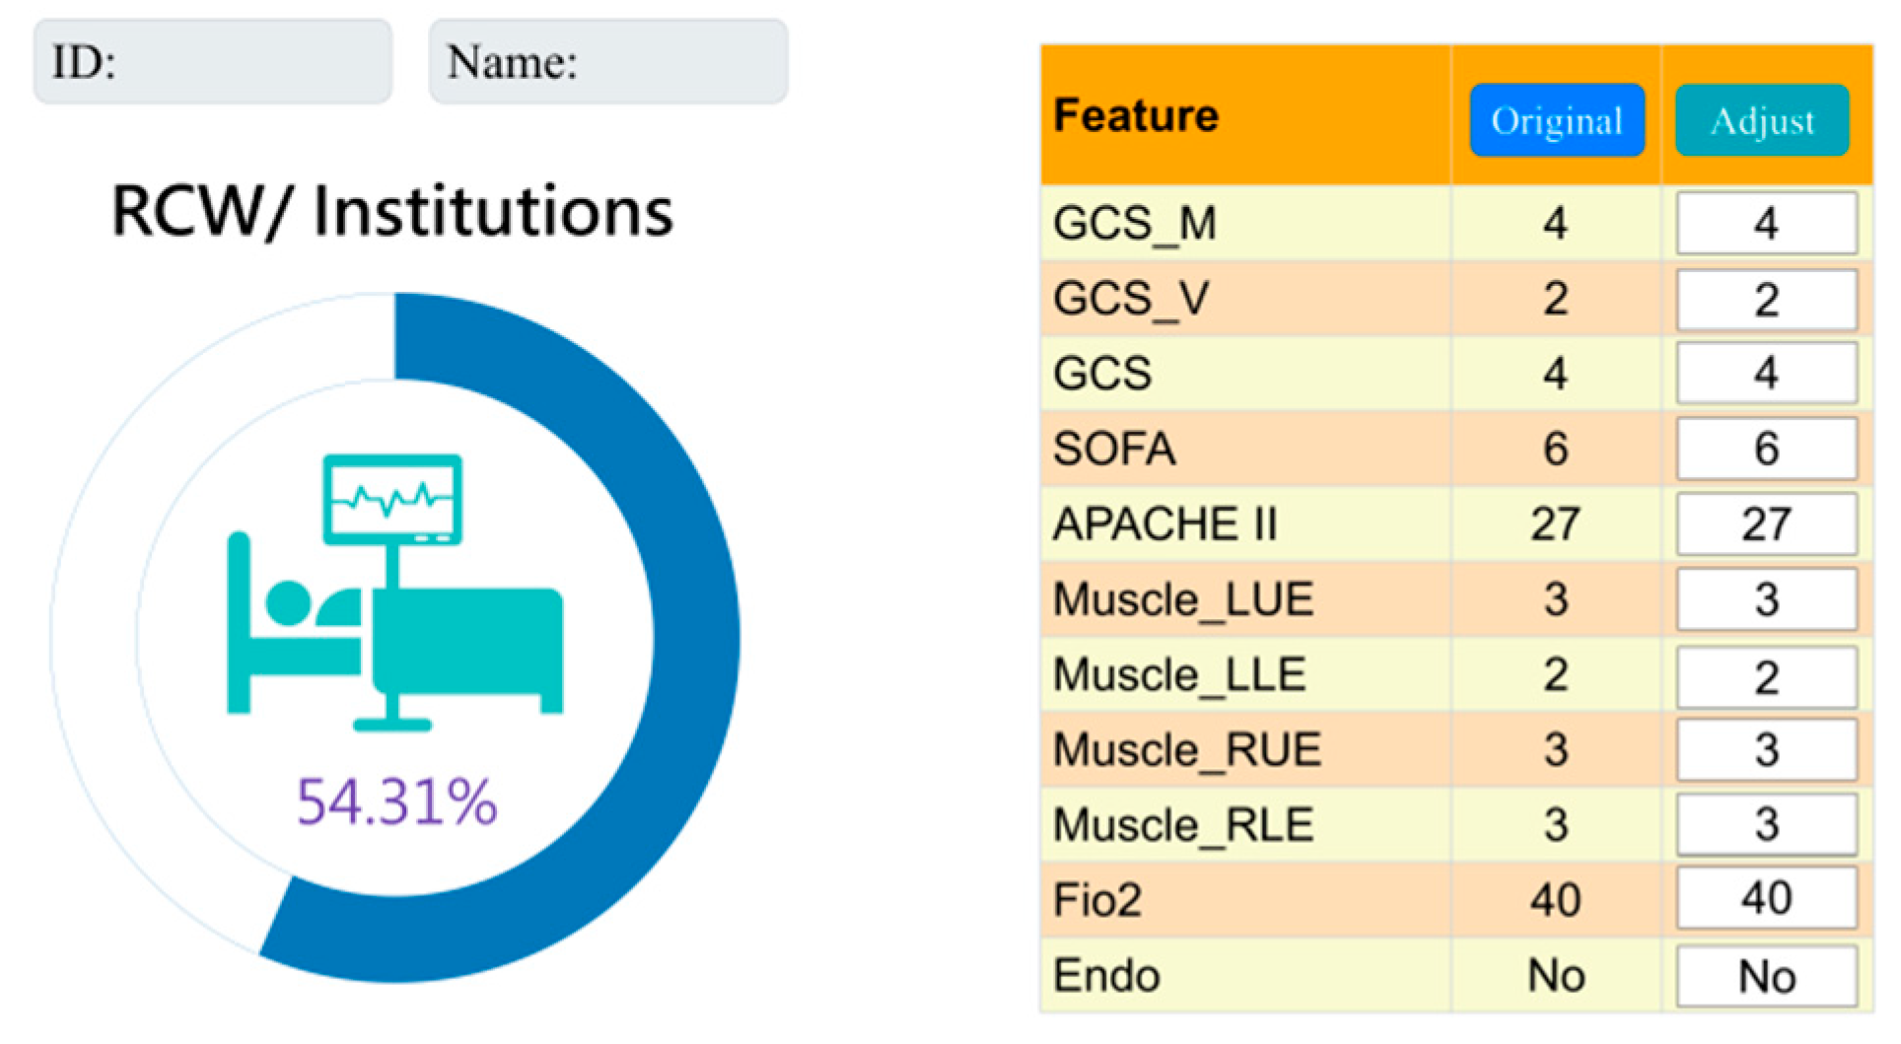This screenshot has height=1044, width=1901.
Task: Click the Feature column header
Action: 1137,115
